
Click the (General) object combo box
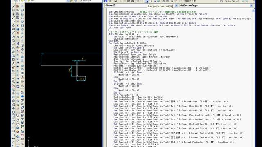(141, 5)
